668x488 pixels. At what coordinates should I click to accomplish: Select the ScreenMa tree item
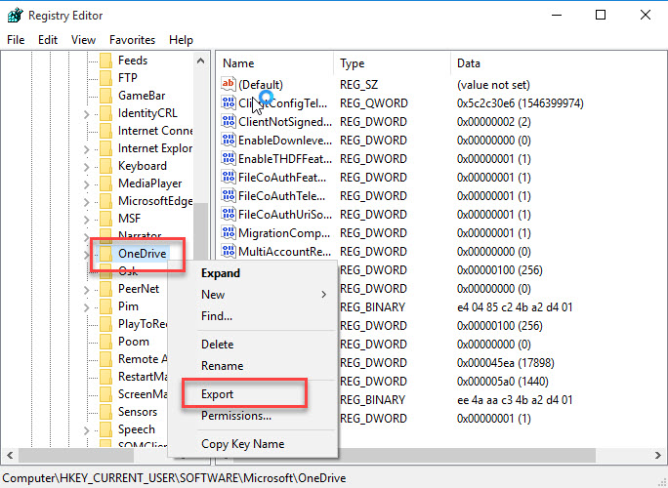(x=143, y=394)
